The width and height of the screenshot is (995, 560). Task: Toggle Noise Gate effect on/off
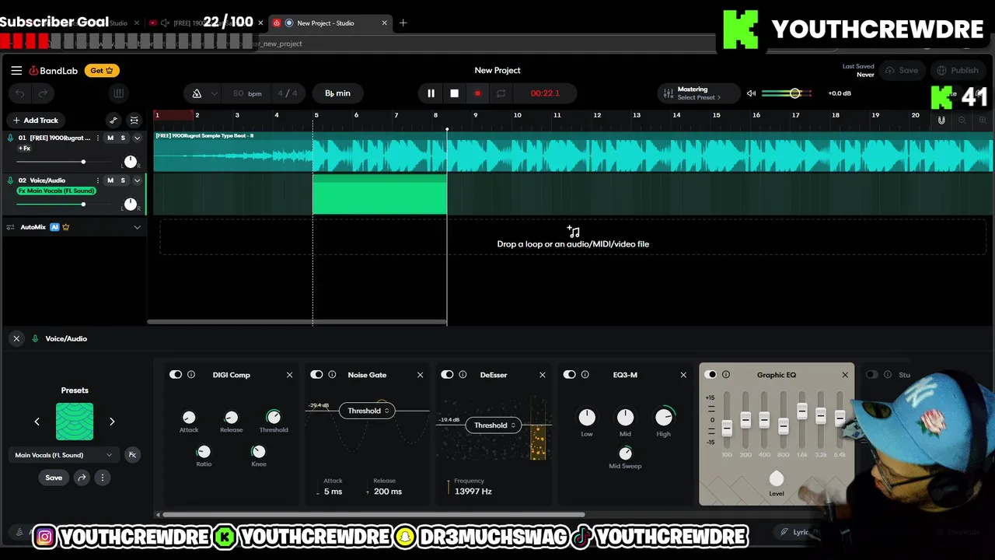pyautogui.click(x=316, y=375)
